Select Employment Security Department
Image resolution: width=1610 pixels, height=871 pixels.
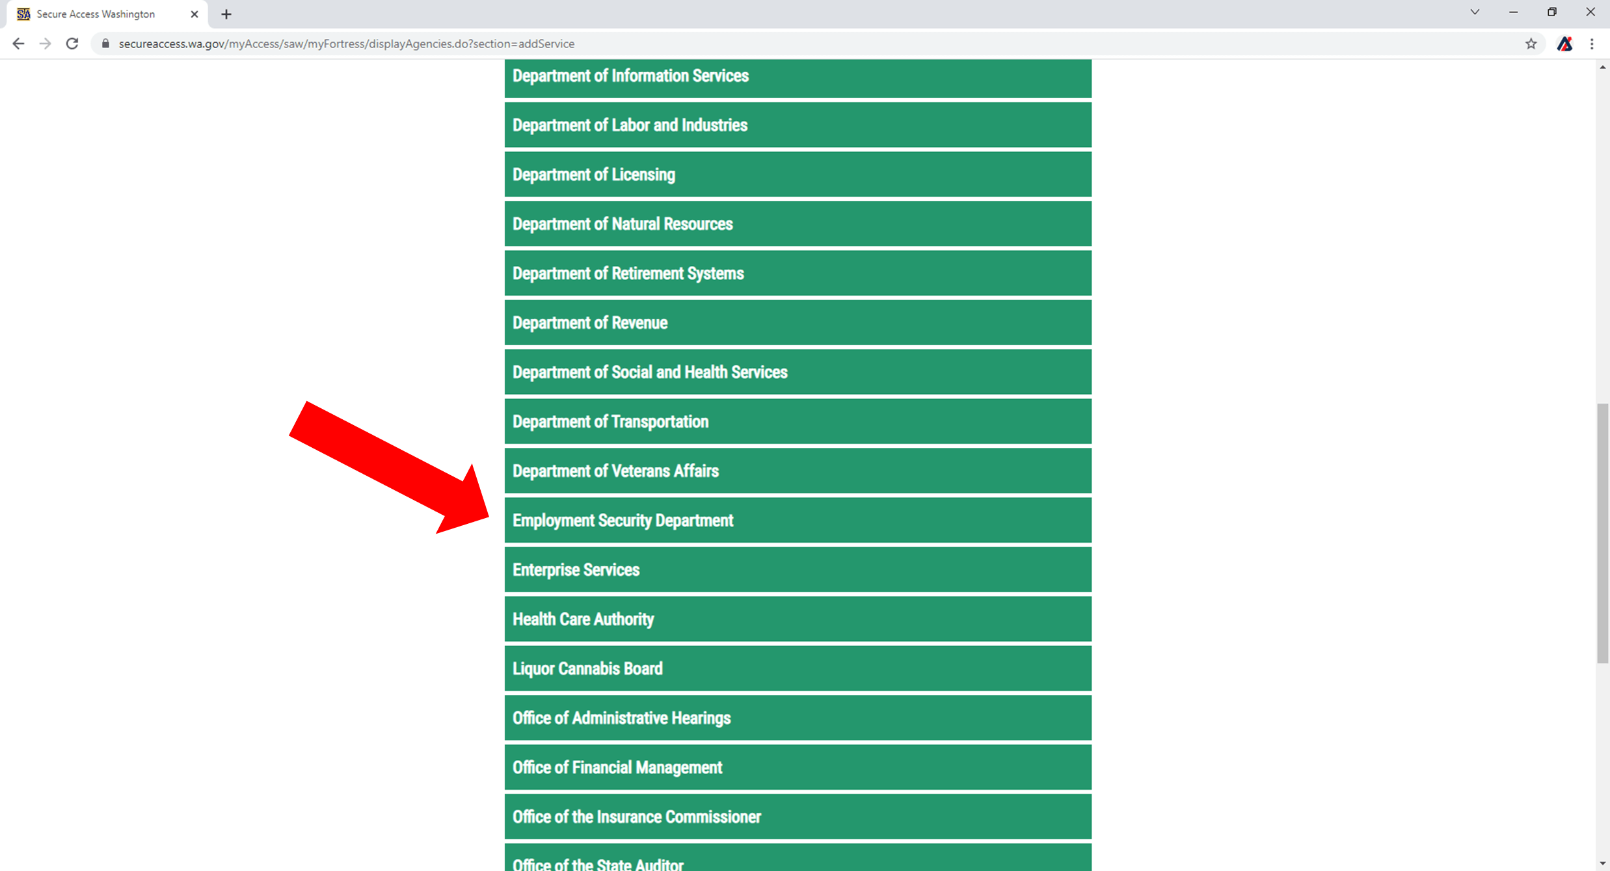tap(798, 520)
